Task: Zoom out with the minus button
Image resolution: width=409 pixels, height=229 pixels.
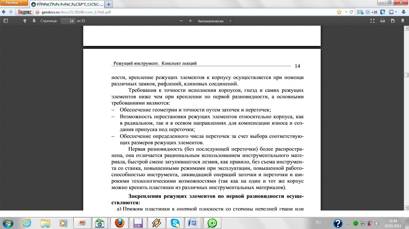Action: pos(181,21)
